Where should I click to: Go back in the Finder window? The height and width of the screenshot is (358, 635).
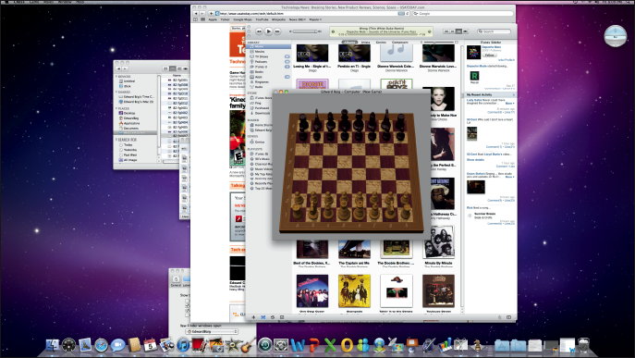(118, 69)
